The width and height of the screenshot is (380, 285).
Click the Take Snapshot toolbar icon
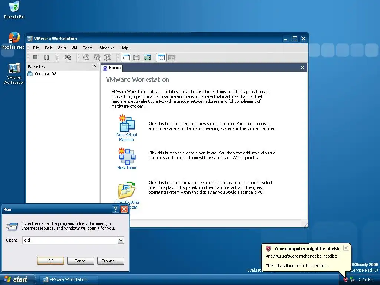pos(86,58)
